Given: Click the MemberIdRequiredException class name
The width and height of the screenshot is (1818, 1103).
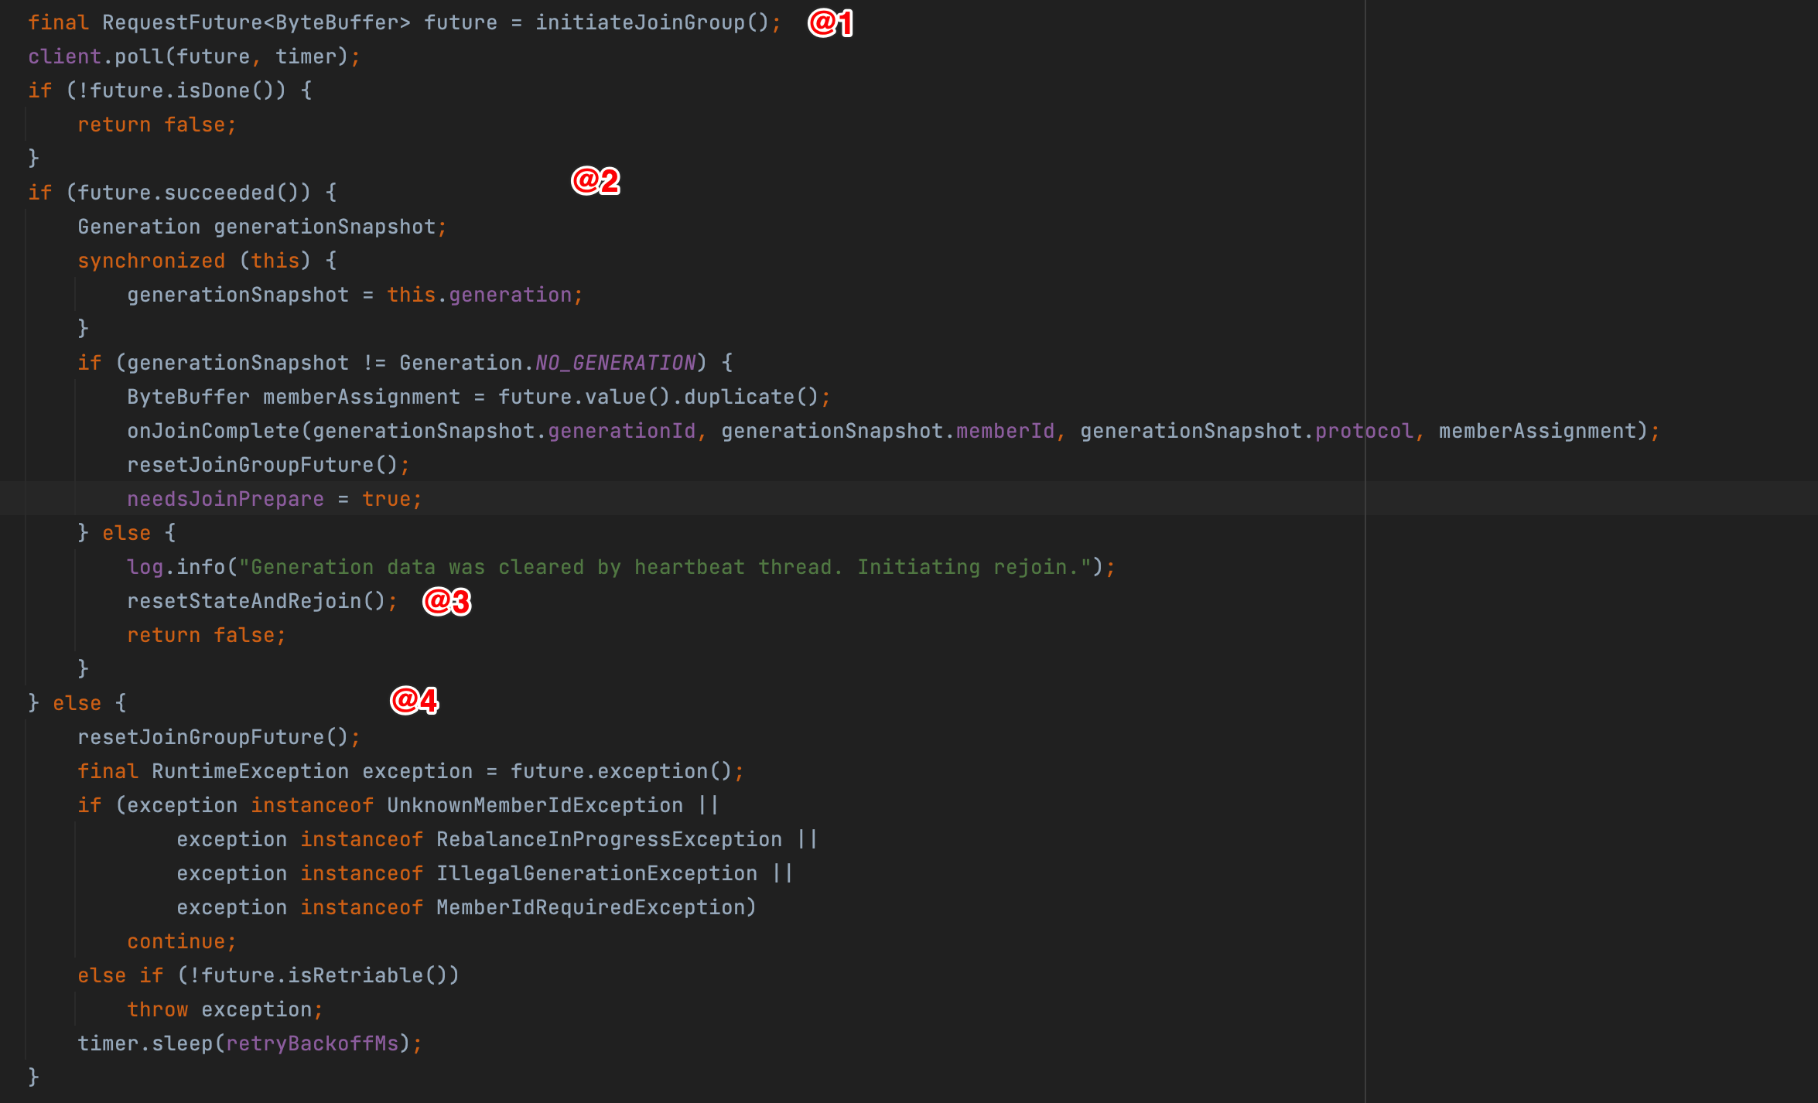Looking at the screenshot, I should click(x=591, y=907).
